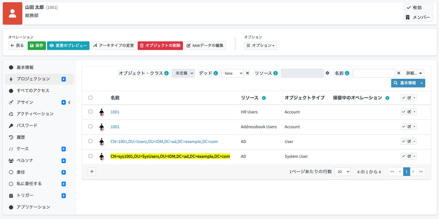439x219 pixels.
Task: Click the checkmark action in Addressbook Users row
Action: coord(403,127)
